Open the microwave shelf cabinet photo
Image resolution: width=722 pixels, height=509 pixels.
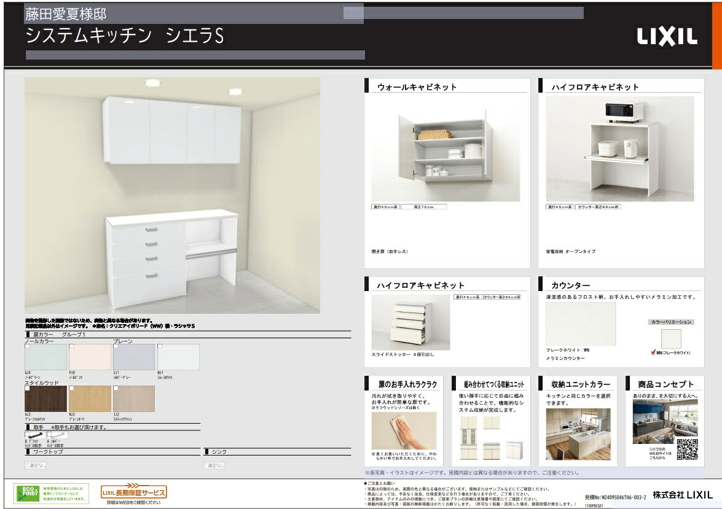620,149
